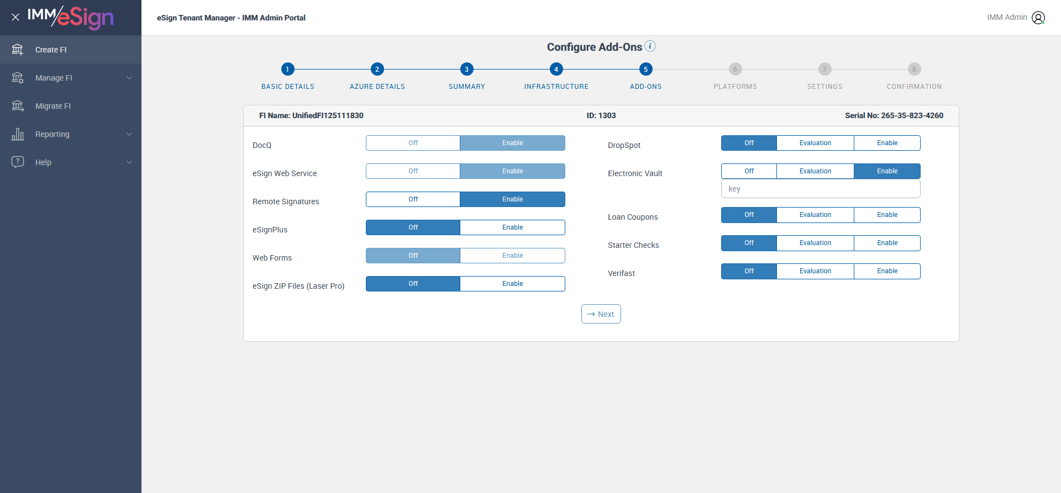
Task: Enable the eSignPlus add-on
Action: pyautogui.click(x=512, y=227)
